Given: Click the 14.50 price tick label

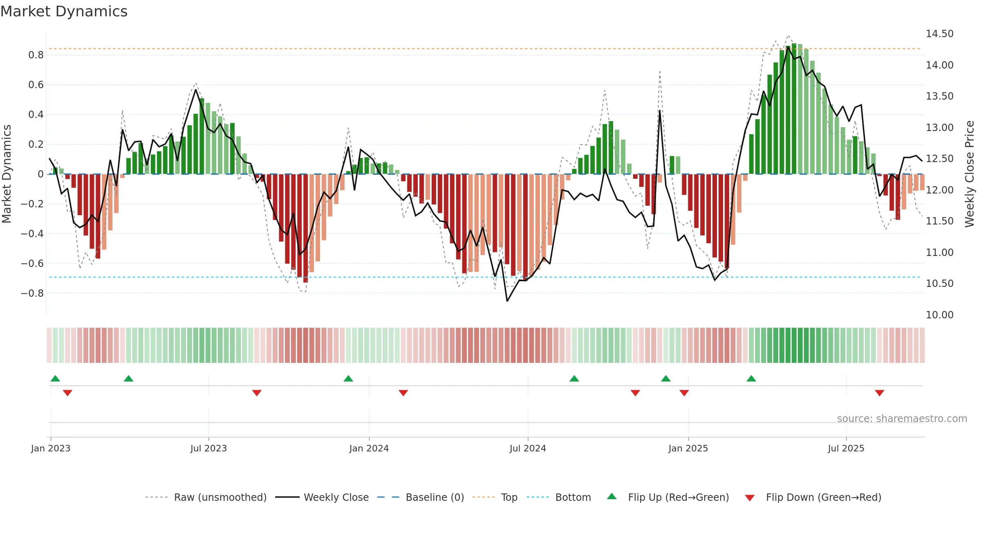Looking at the screenshot, I should click(940, 34).
